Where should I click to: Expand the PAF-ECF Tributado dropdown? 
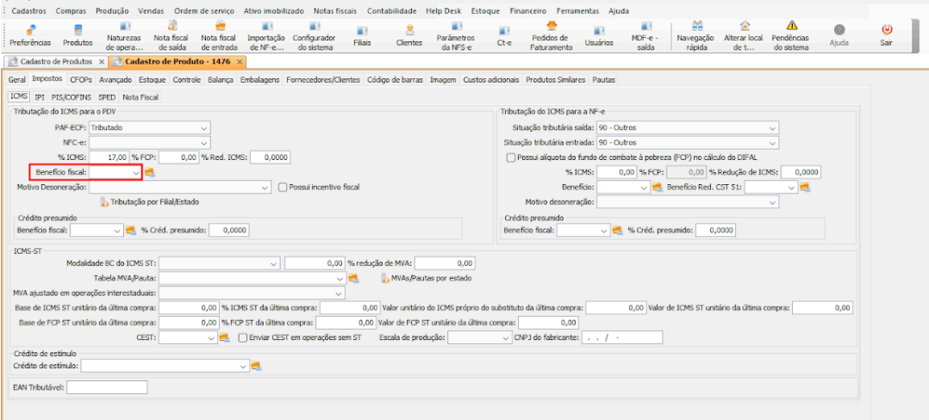(x=204, y=127)
